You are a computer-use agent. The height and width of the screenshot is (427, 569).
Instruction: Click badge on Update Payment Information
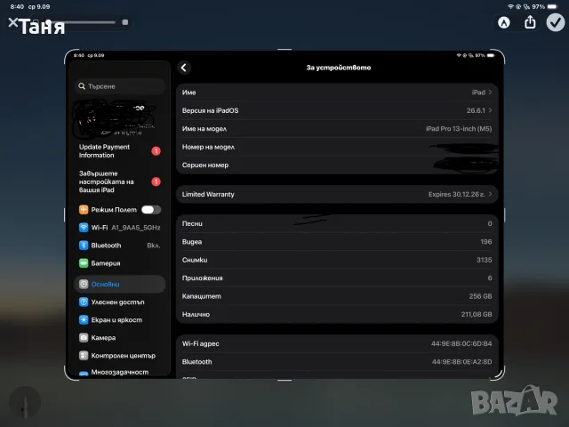click(156, 151)
